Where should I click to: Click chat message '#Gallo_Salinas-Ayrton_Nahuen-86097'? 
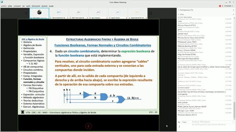click(192, 107)
